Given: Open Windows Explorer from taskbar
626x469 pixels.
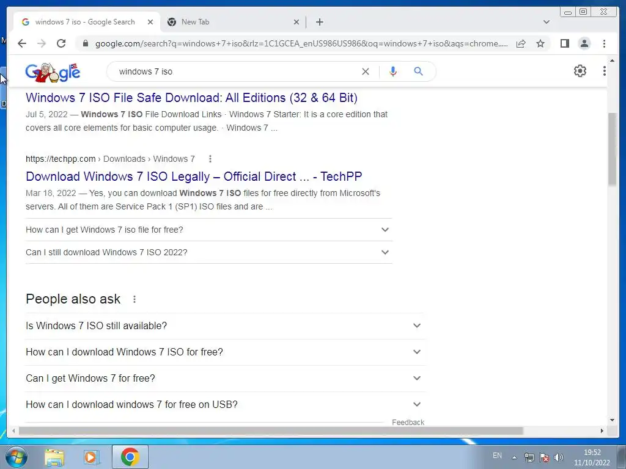Looking at the screenshot, I should (54, 457).
